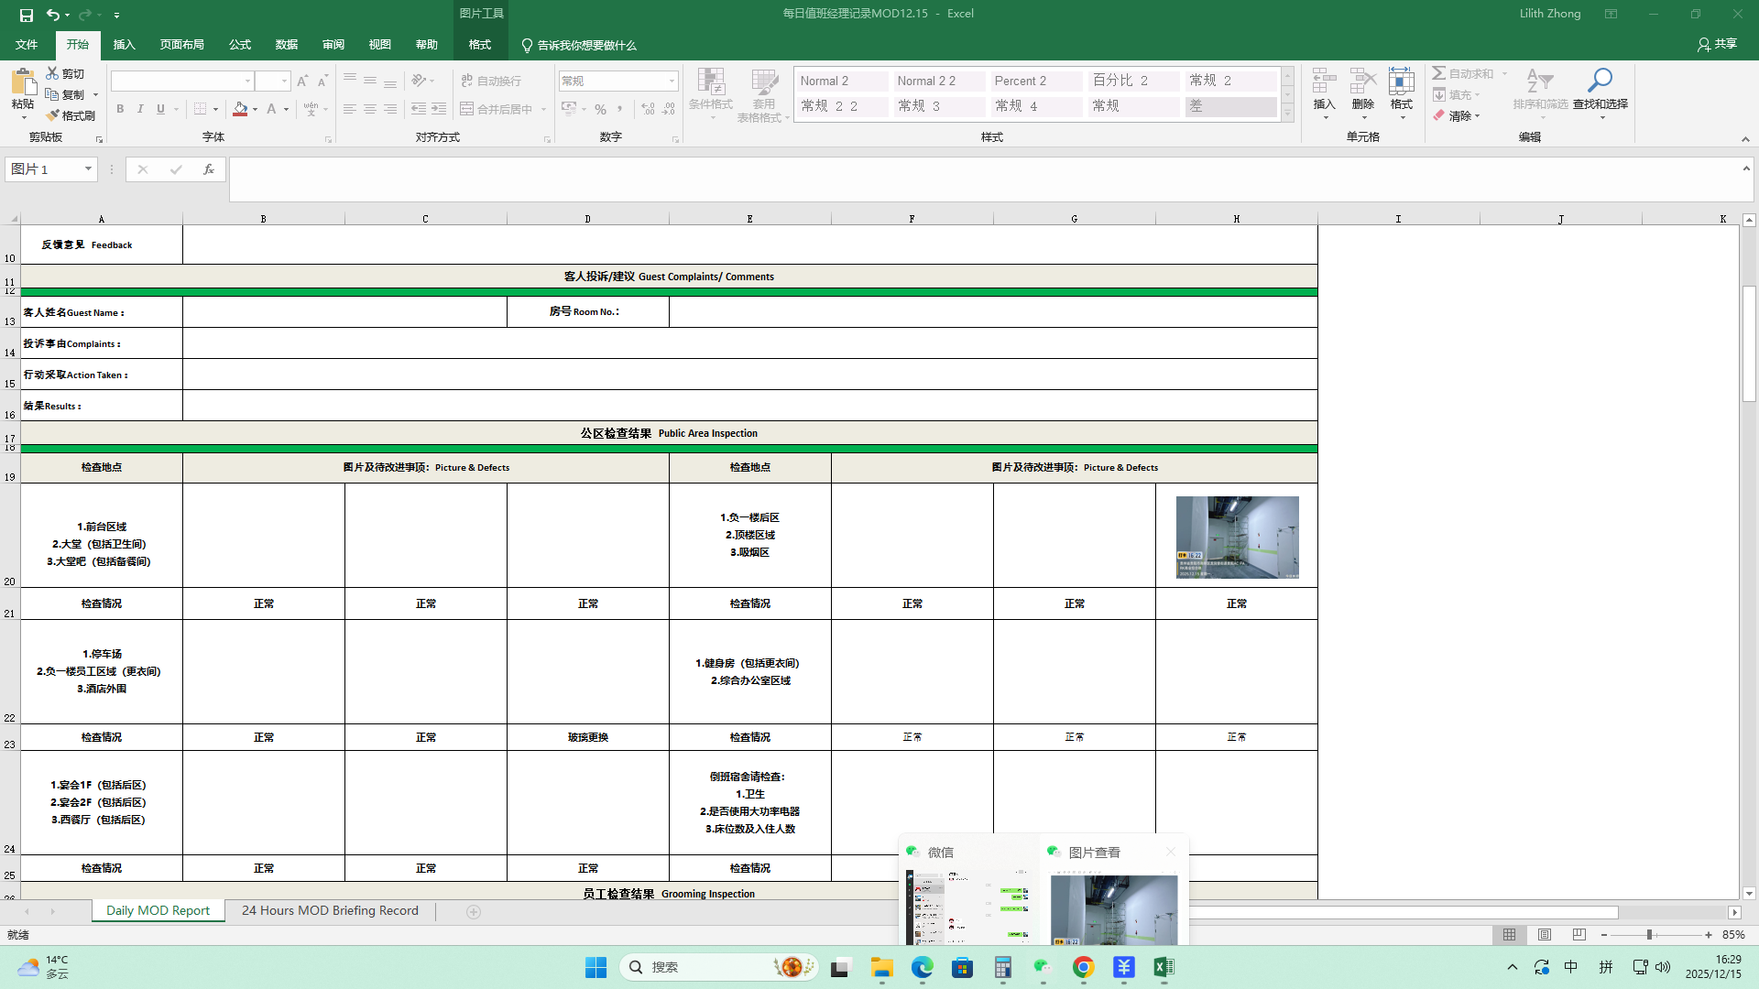Open WeChat from the taskbar
This screenshot has width=1759, height=989.
[x=1043, y=967]
